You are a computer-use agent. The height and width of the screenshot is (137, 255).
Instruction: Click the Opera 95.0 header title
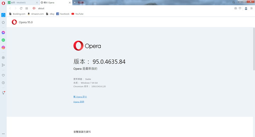pos(26,22)
